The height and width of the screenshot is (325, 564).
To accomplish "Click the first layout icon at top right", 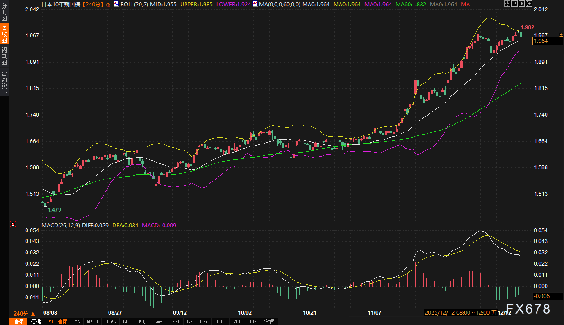I will [x=507, y=4].
